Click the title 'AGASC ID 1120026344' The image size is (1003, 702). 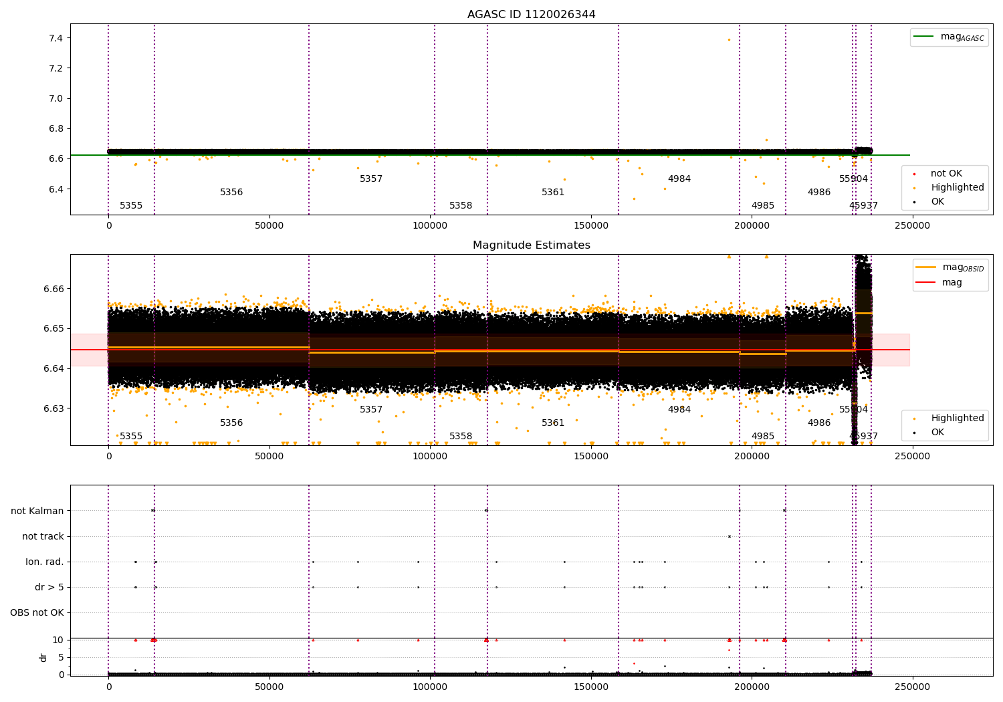[531, 15]
